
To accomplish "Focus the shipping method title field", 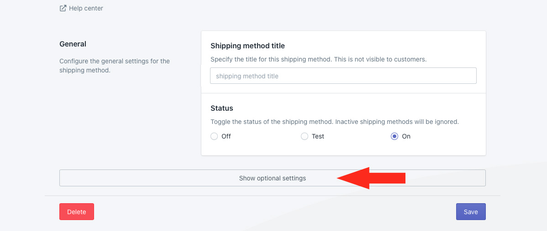I will pyautogui.click(x=343, y=76).
